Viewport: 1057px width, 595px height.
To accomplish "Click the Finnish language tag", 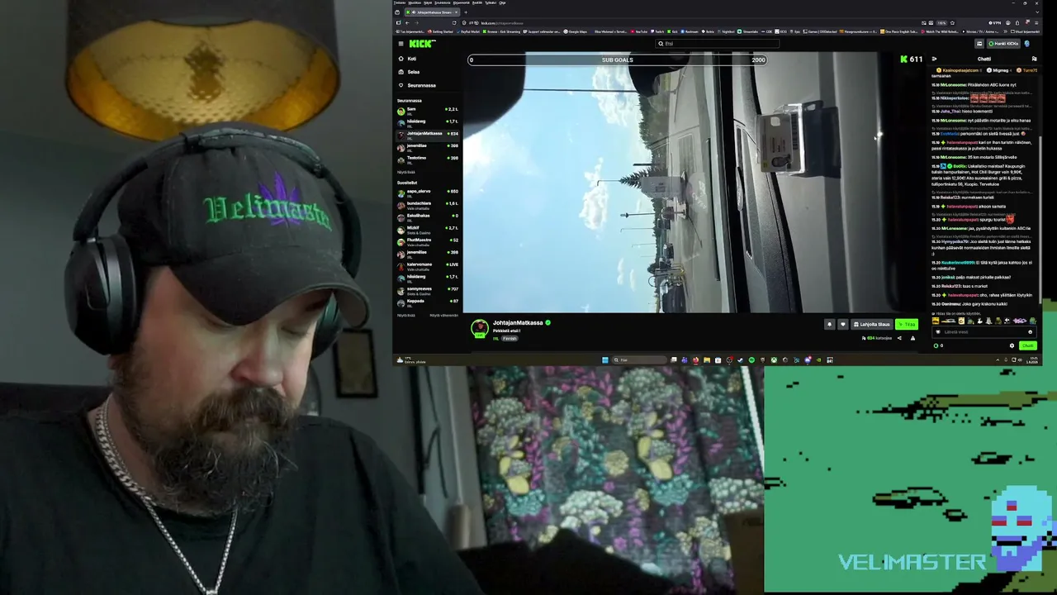I will pos(510,338).
